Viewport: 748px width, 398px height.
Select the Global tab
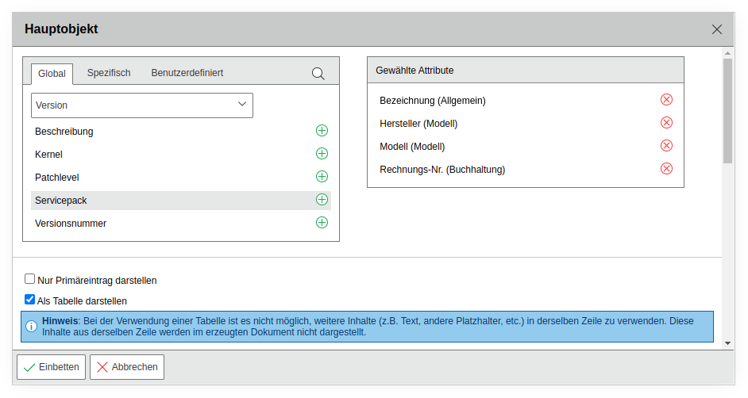pyautogui.click(x=52, y=74)
